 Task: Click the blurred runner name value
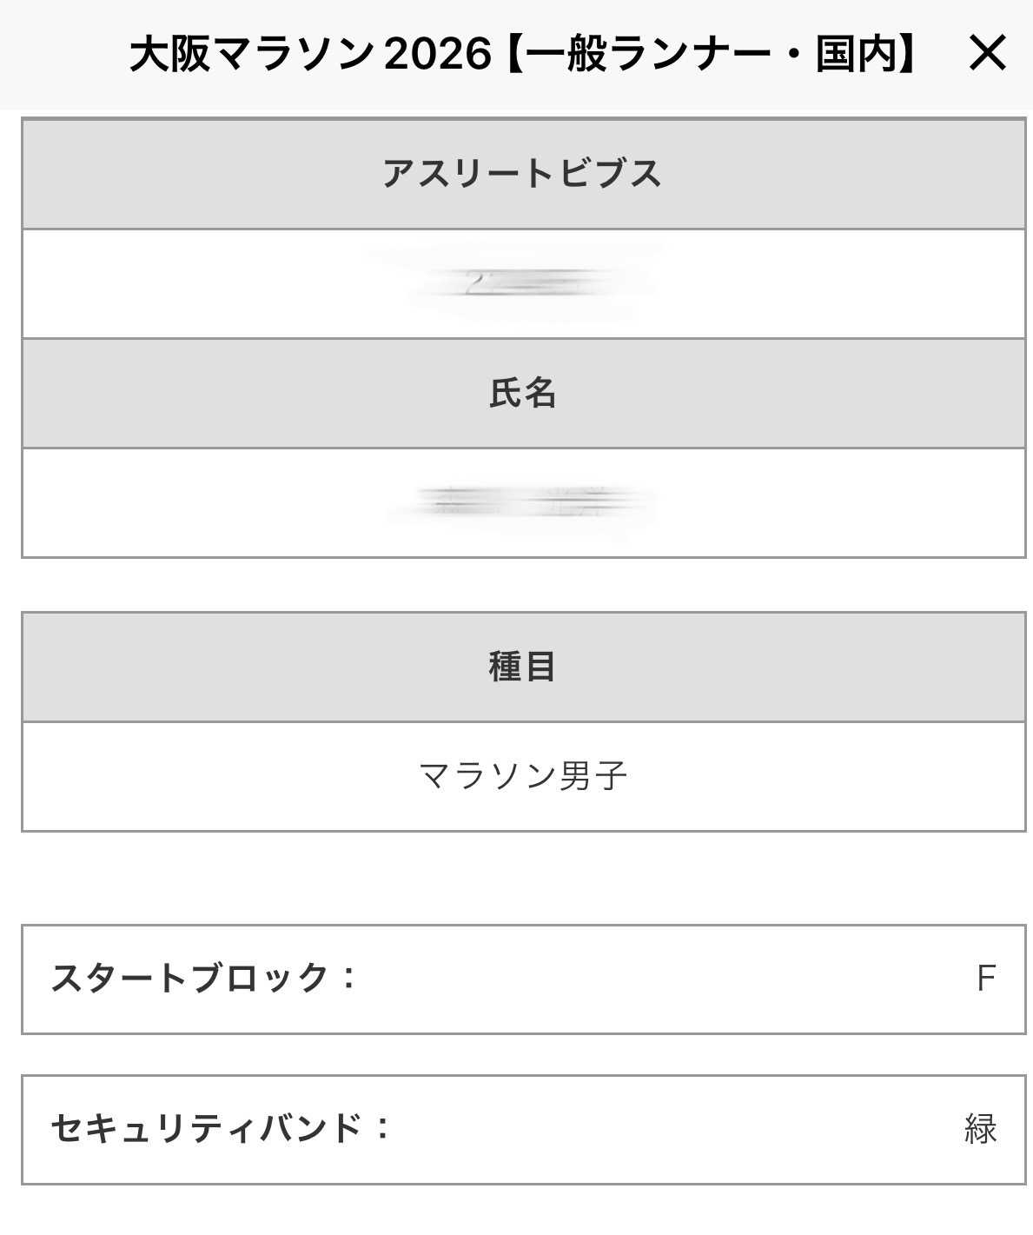point(523,502)
